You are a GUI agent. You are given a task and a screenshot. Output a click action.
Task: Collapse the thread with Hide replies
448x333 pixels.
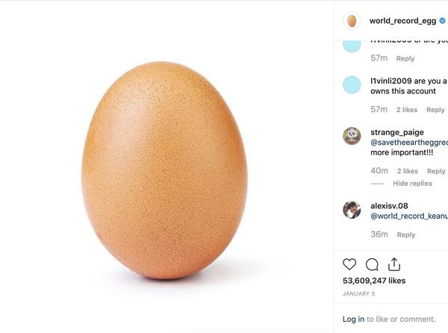412,183
